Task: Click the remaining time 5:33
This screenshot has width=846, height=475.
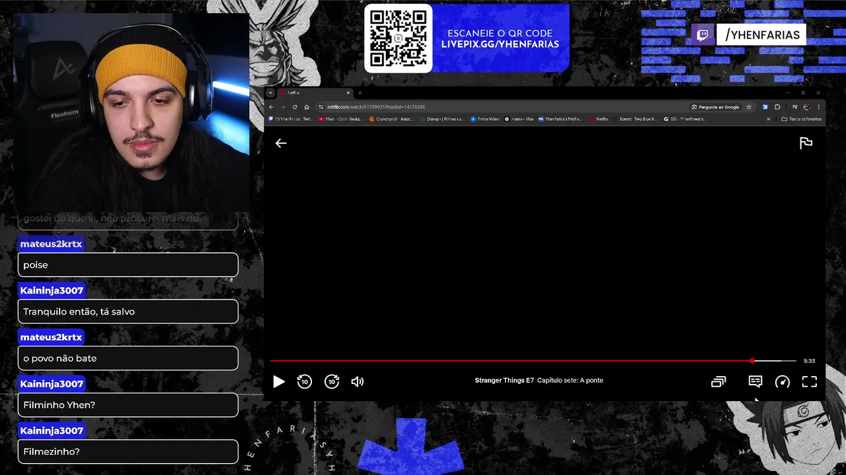Action: coord(809,361)
